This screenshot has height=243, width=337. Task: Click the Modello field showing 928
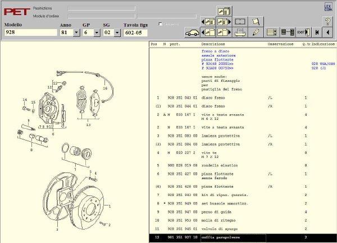[31, 32]
